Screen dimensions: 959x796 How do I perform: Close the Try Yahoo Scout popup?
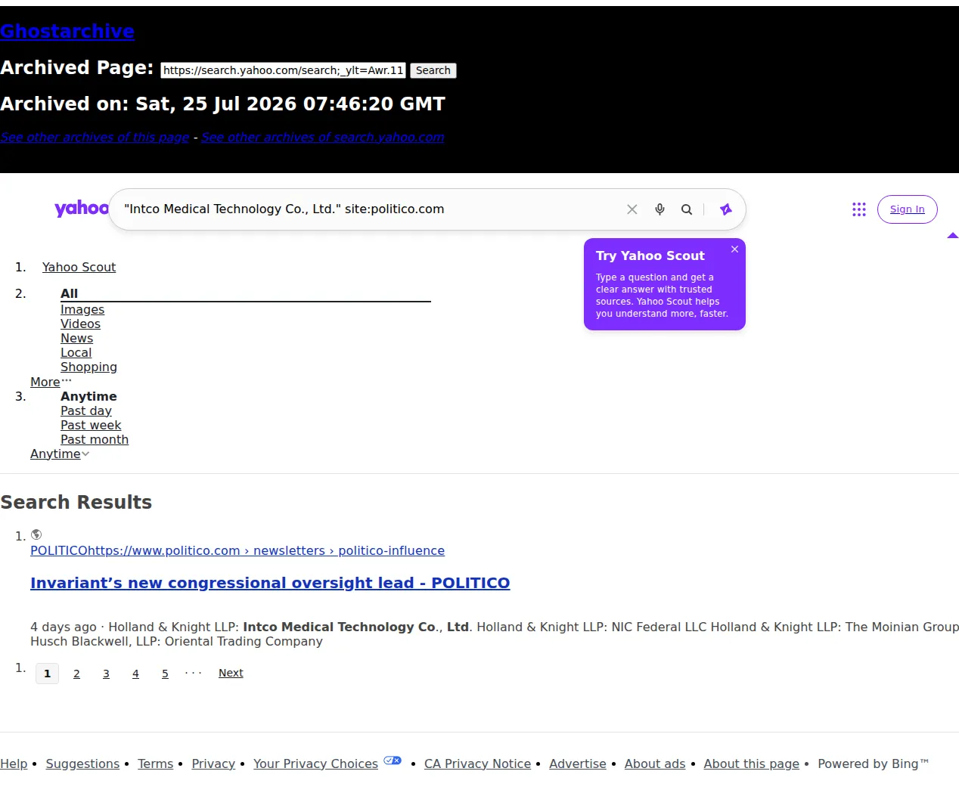pos(734,249)
